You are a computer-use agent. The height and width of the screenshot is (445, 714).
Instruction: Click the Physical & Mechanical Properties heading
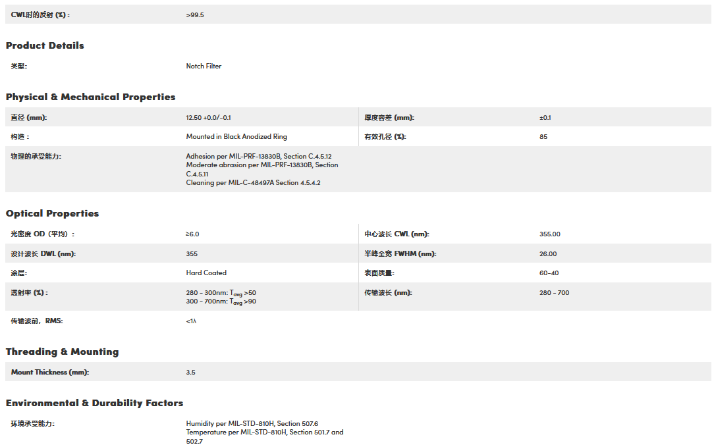(x=91, y=97)
